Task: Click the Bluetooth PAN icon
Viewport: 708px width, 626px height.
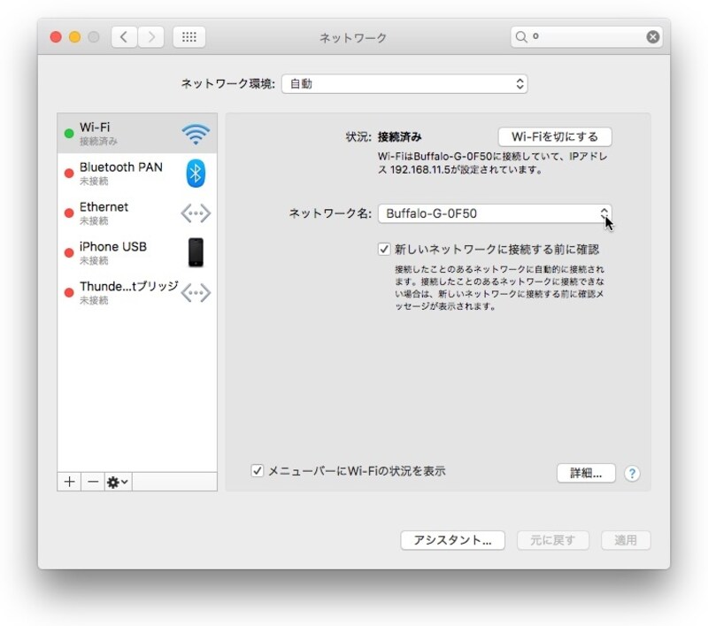Action: 194,174
